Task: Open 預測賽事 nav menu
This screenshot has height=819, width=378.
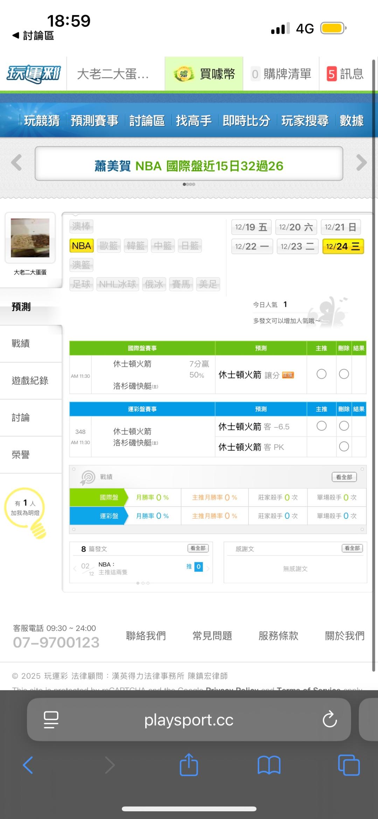Action: point(94,121)
